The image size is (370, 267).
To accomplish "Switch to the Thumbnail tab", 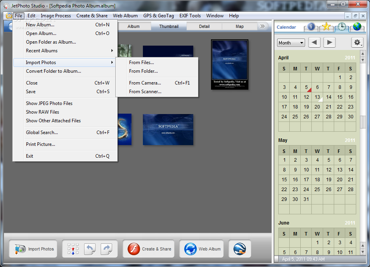I will [x=169, y=26].
